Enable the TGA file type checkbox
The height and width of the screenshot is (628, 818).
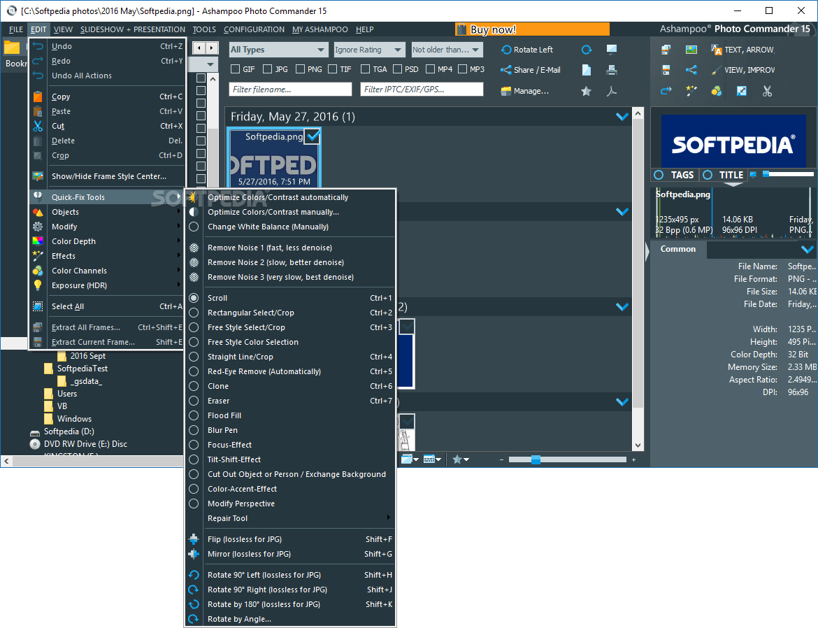point(365,69)
